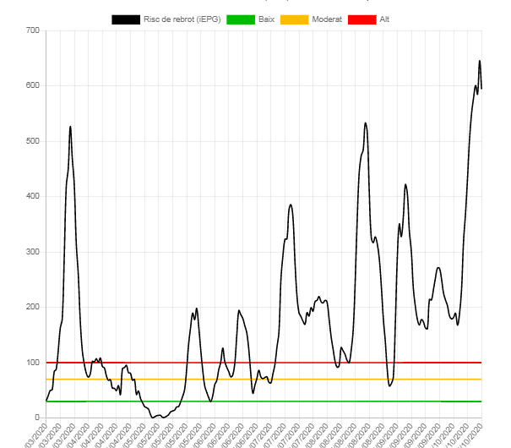Select the highest peak of the black curve
Image resolution: width=511 pixels, height=448 pixels.
(479, 61)
